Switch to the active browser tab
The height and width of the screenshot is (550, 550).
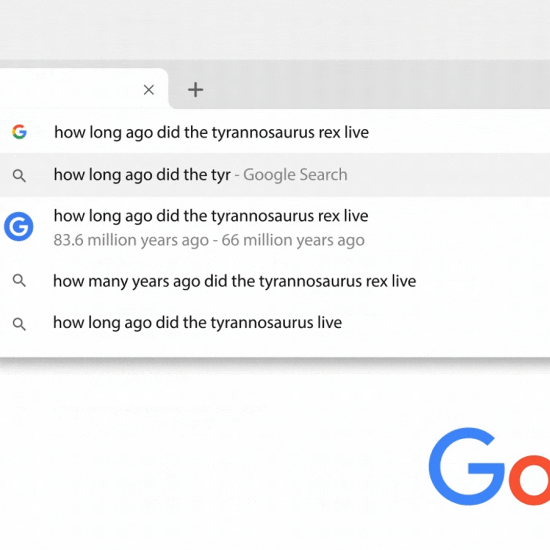click(76, 90)
